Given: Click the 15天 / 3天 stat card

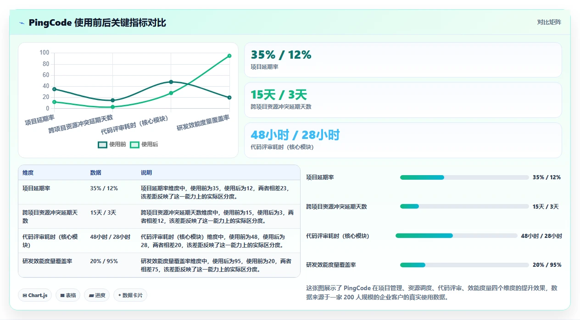Looking at the screenshot, I should [x=403, y=100].
